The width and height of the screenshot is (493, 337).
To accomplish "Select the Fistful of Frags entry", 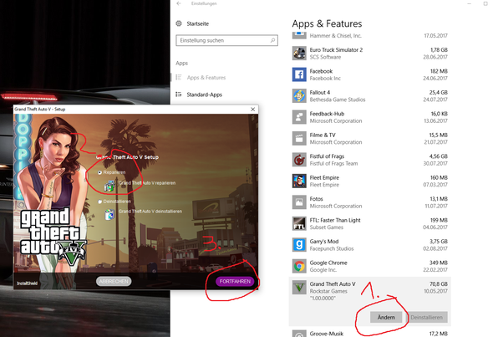I will [x=369, y=160].
